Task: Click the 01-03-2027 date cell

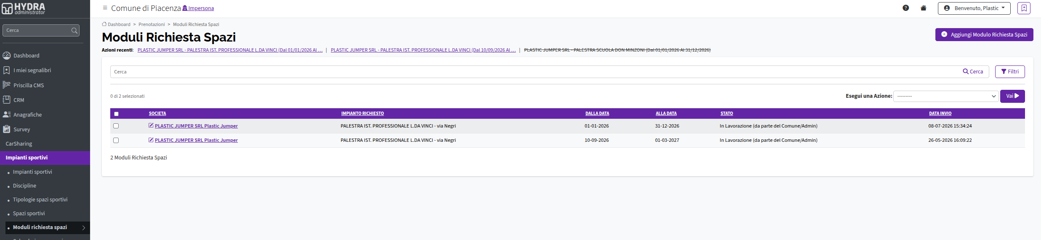Action: 667,140
